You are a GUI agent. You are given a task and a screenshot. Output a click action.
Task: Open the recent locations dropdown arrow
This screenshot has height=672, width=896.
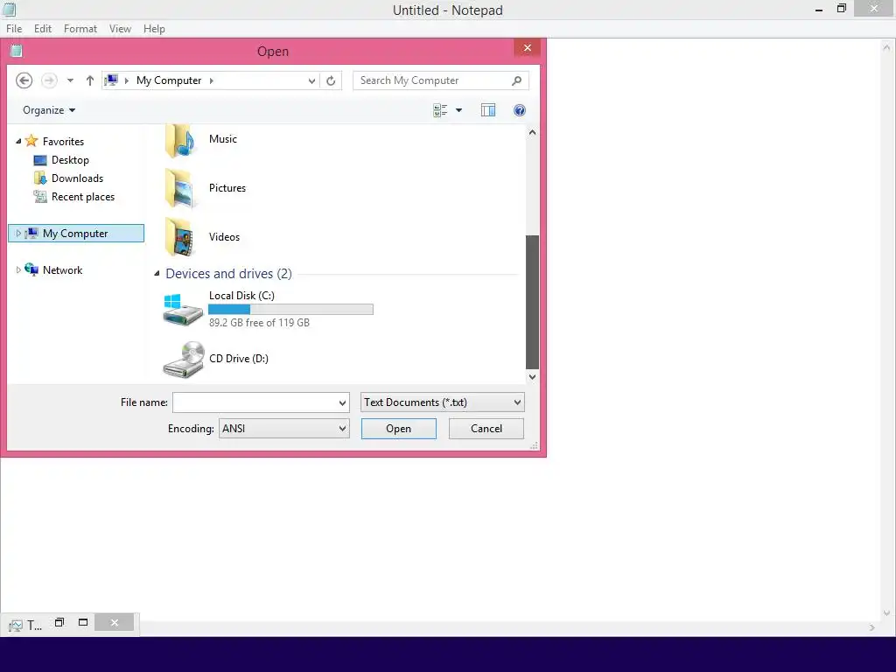pos(70,80)
